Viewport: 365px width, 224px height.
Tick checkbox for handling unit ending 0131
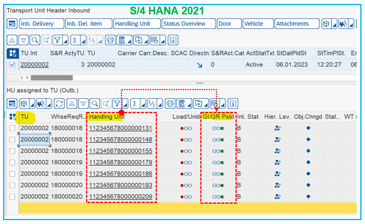click(13, 128)
